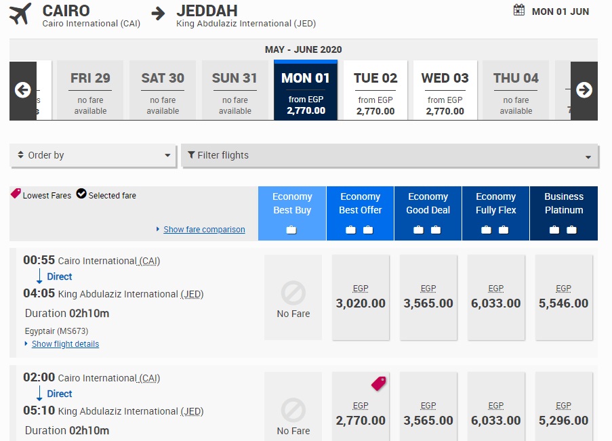
Task: Switch to TUE 02 date tab
Action: tap(375, 90)
